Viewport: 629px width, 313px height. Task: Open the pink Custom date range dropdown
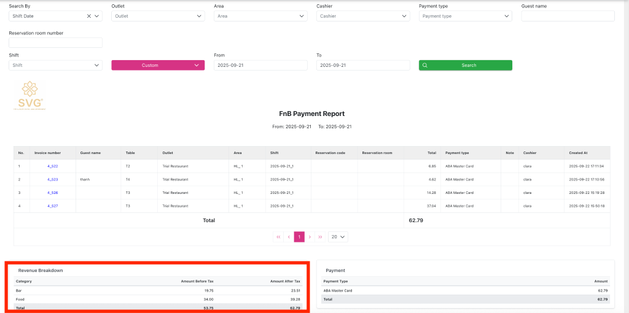pos(158,65)
